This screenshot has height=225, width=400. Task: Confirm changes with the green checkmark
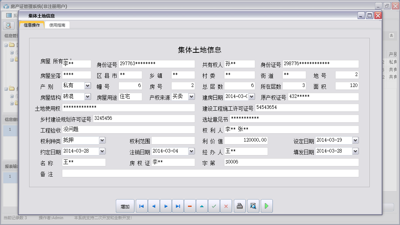tap(214, 206)
